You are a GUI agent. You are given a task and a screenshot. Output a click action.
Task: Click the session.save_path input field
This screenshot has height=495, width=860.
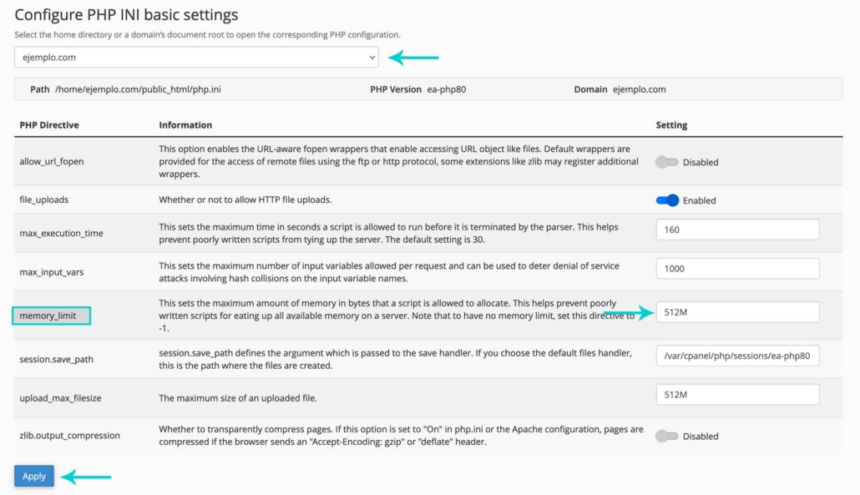[737, 356]
